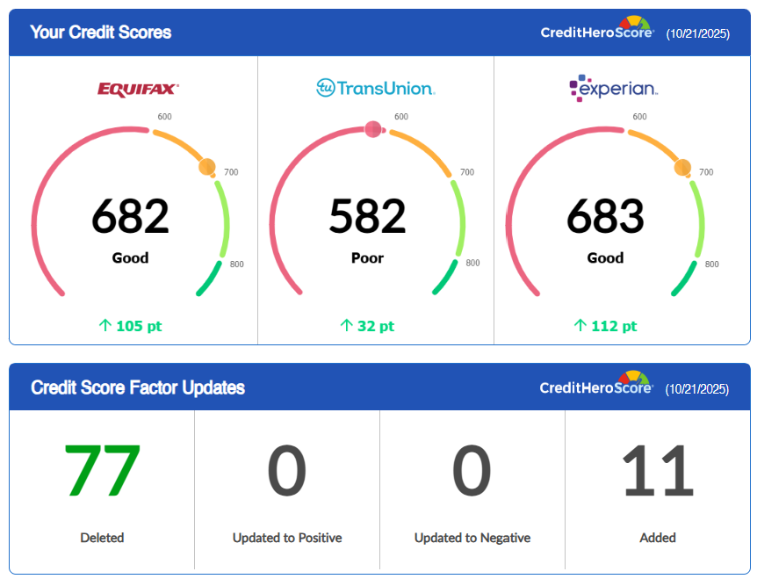Select the pink marker on TransUnion gauge
Screen dimensions: 757x579
click(372, 130)
